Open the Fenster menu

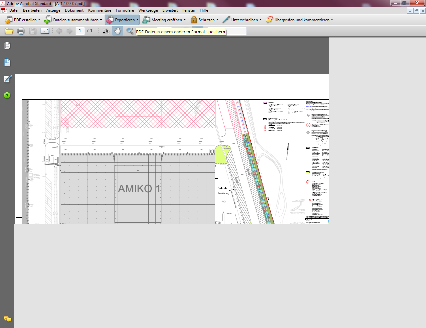tap(189, 10)
